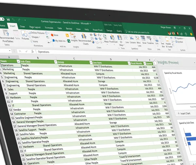The width and height of the screenshot is (196, 165).
Task: Click the Share icon near avatars
Action: [x=181, y=34]
